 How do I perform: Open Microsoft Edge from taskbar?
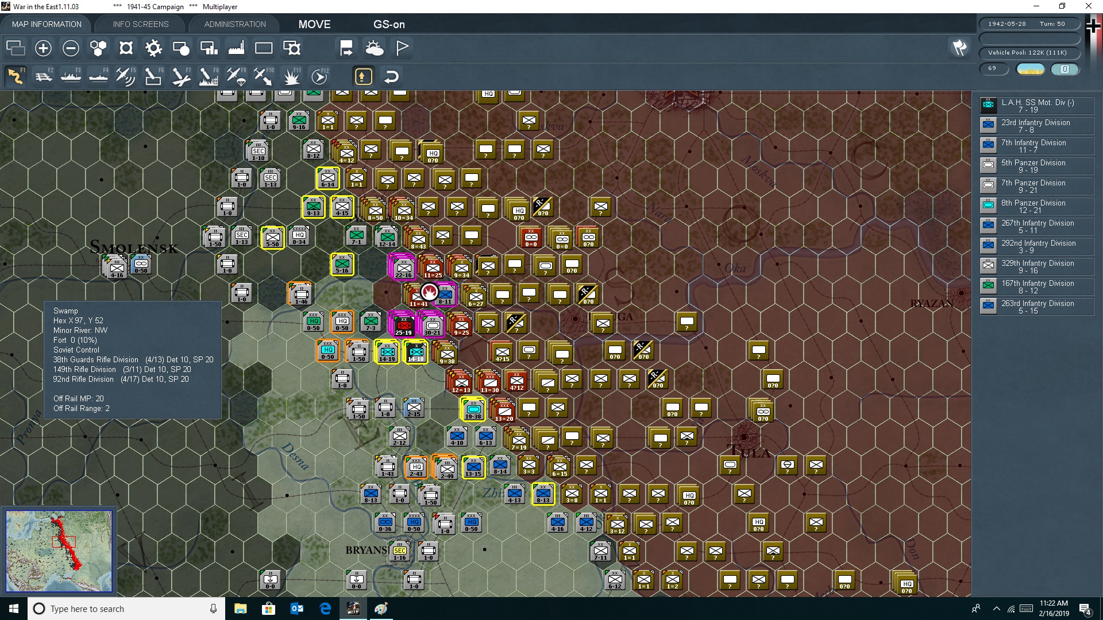tap(325, 609)
